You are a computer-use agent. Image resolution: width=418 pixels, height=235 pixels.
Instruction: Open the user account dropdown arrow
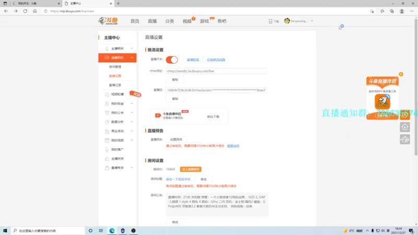312,21
